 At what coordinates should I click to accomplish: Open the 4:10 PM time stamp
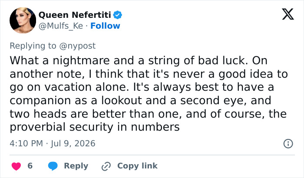tap(26, 144)
